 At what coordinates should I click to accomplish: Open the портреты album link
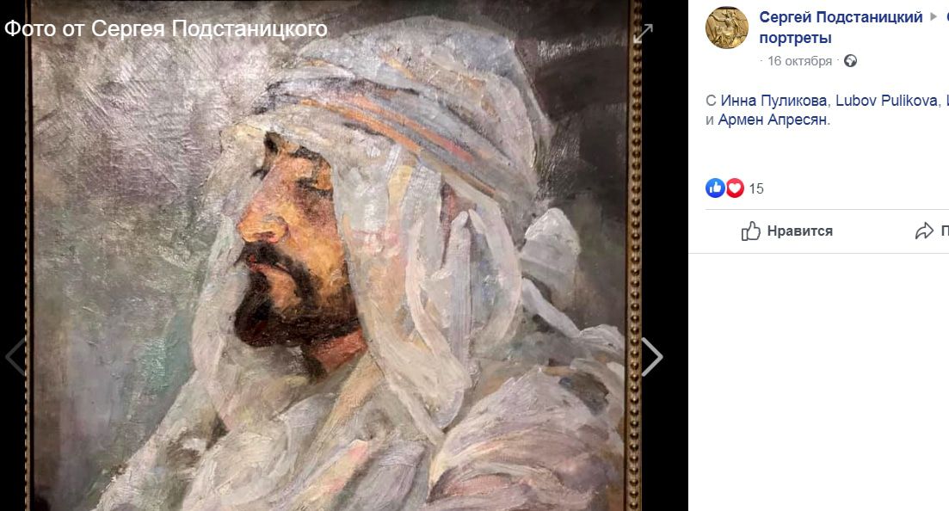(795, 38)
